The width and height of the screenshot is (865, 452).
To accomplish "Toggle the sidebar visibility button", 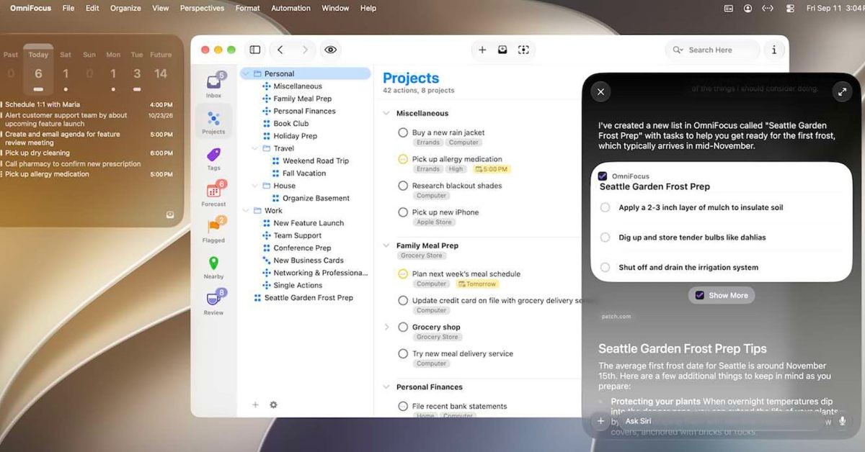I will pyautogui.click(x=255, y=50).
